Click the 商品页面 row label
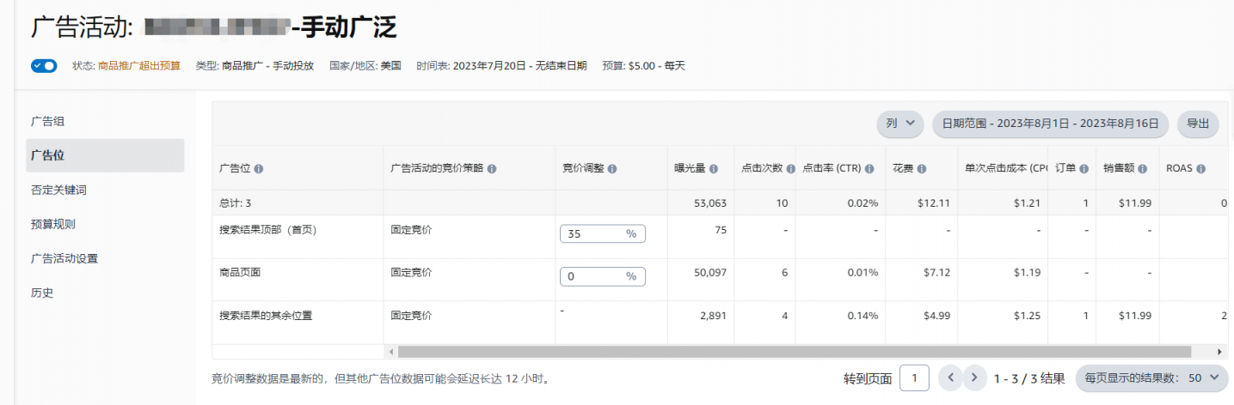The width and height of the screenshot is (1234, 405). [240, 272]
